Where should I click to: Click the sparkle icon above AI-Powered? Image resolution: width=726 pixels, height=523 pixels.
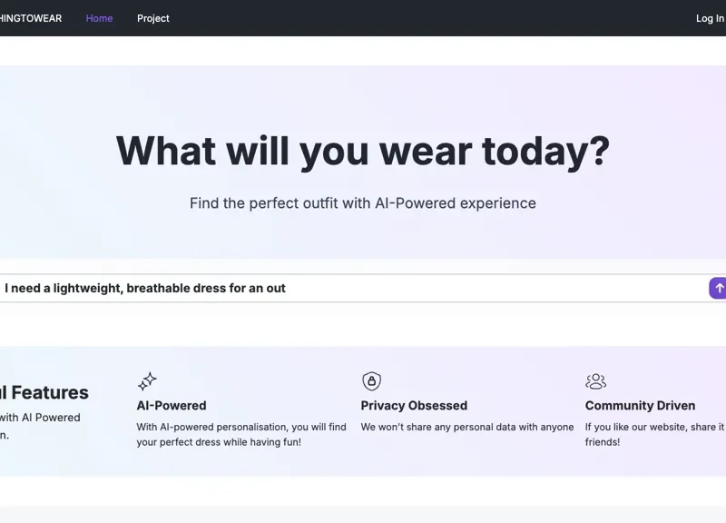tap(147, 381)
